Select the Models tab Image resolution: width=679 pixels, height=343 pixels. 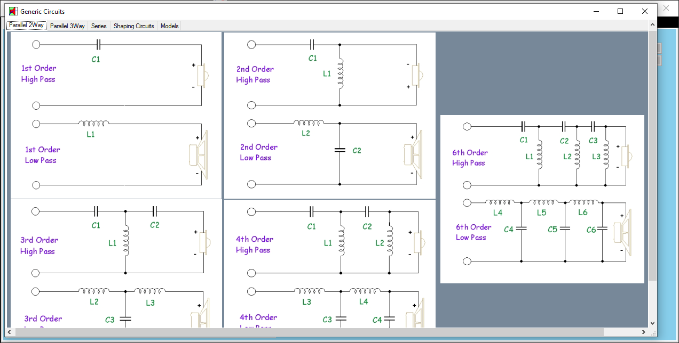click(x=170, y=26)
